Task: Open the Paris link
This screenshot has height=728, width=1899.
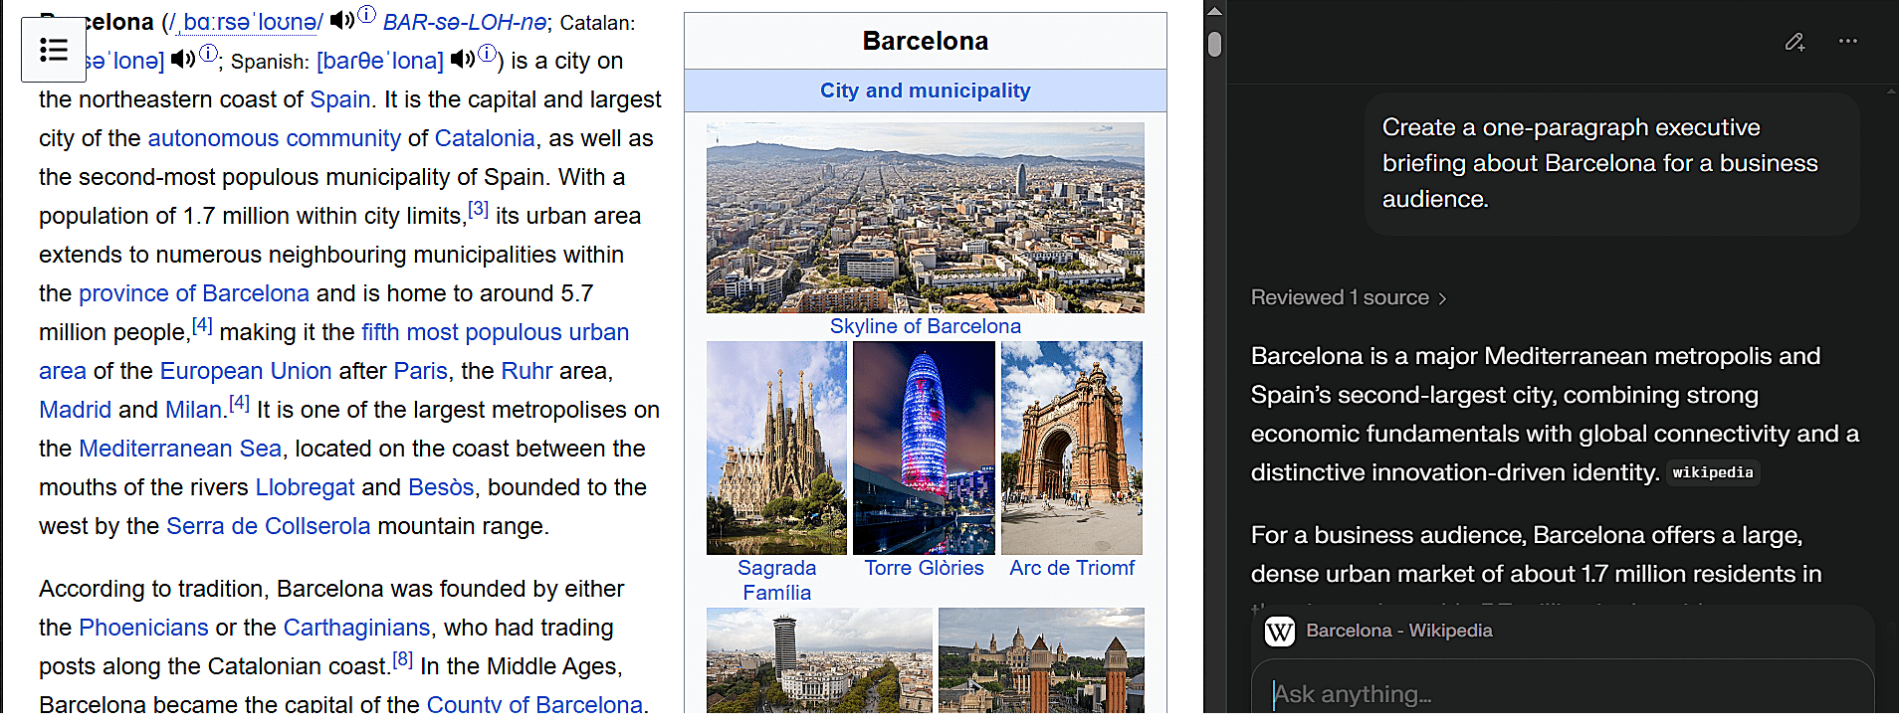Action: coord(421,371)
